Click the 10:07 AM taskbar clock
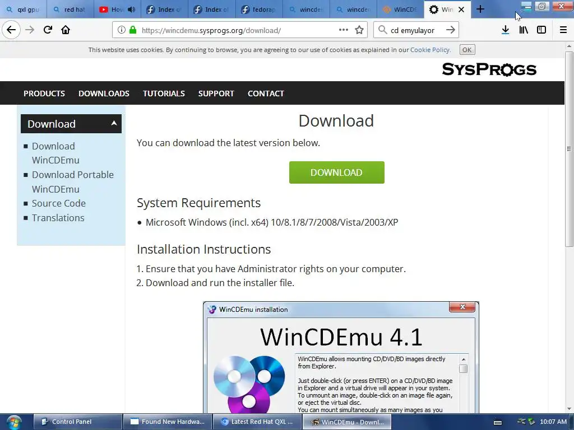Screen dimensions: 574x430 coord(553,422)
